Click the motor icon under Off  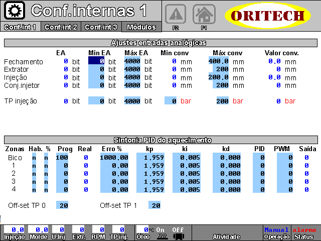pos(178,235)
